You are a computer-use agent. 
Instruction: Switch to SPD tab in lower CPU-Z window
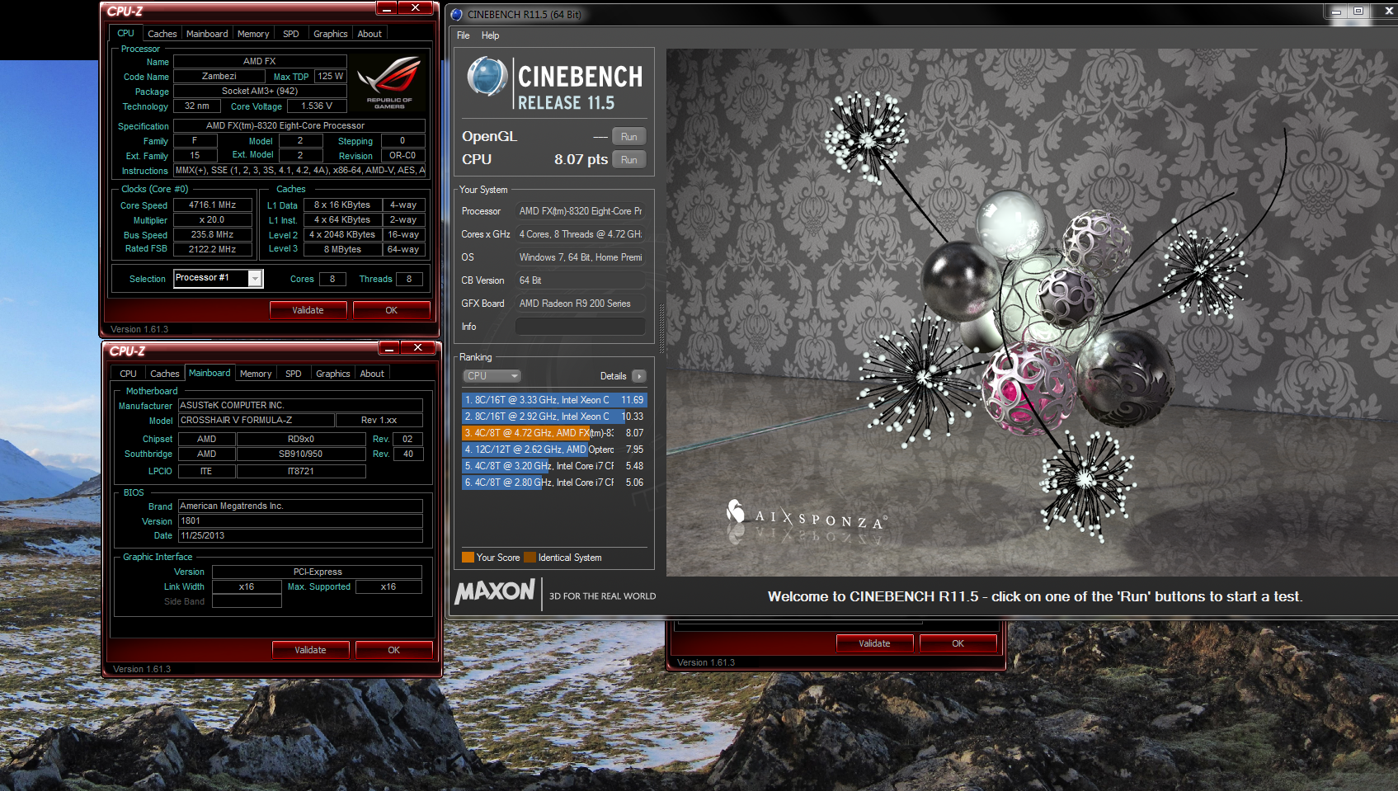click(294, 374)
